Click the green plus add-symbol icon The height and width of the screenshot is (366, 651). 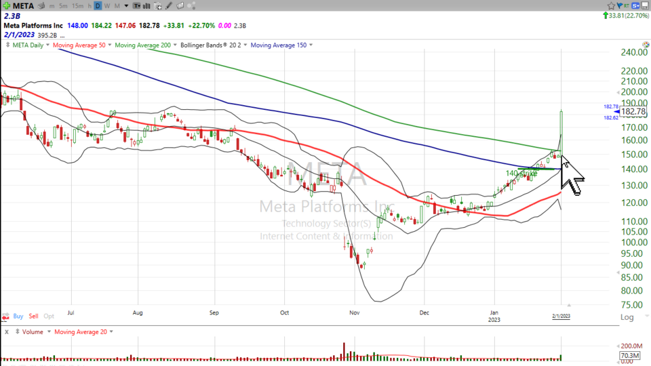pos(6,6)
